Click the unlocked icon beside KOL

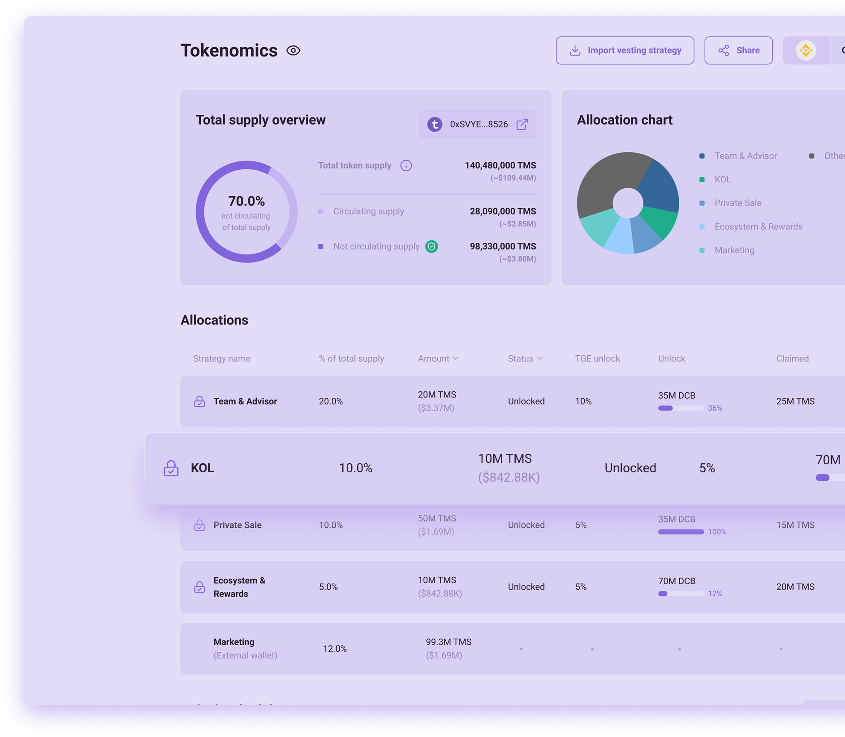coord(171,468)
